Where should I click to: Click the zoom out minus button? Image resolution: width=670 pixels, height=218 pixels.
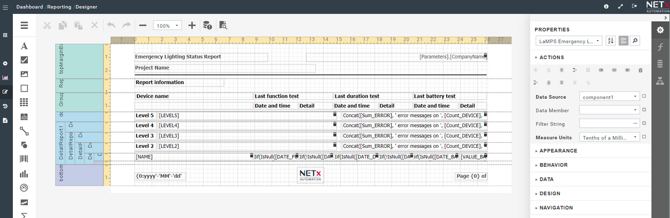tap(143, 25)
